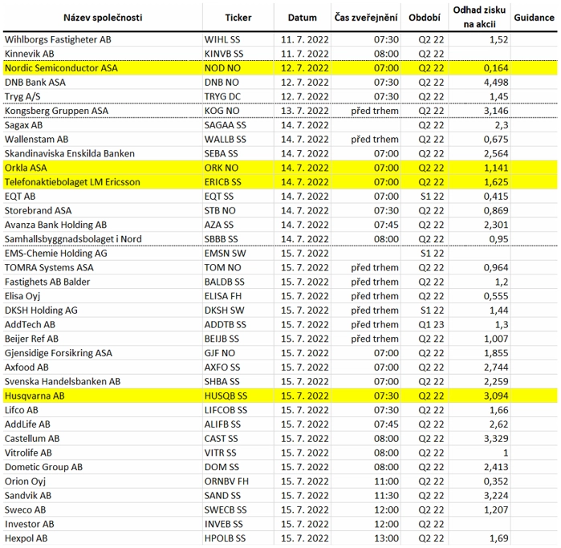This screenshot has width=561, height=548.
Task: Click the Odhad zisku na akcii header
Action: click(479, 17)
